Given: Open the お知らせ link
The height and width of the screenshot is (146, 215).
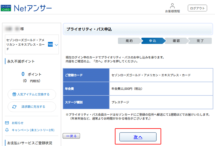Looking at the screenshot, I should coord(17,123).
